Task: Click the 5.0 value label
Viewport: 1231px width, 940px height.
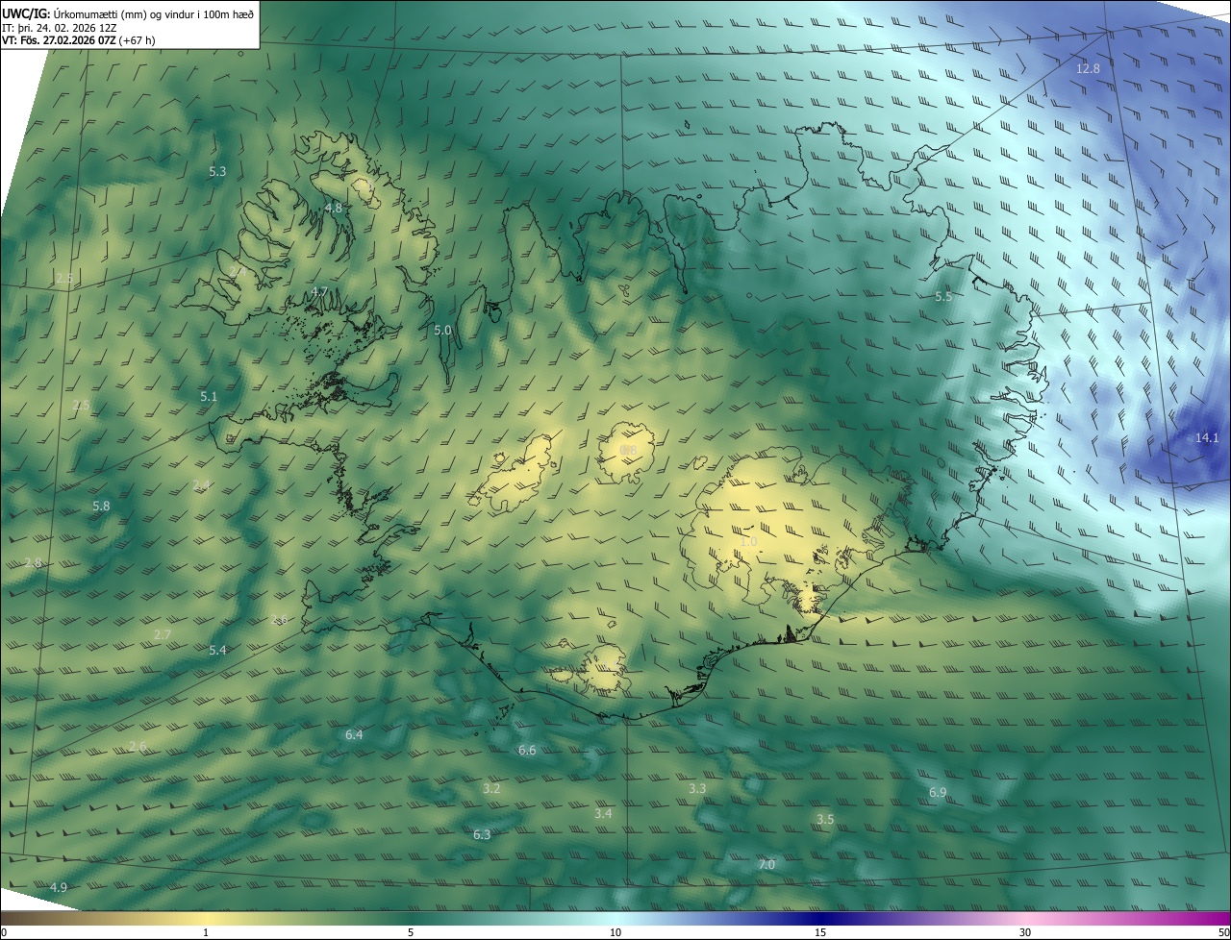Action: coord(442,330)
